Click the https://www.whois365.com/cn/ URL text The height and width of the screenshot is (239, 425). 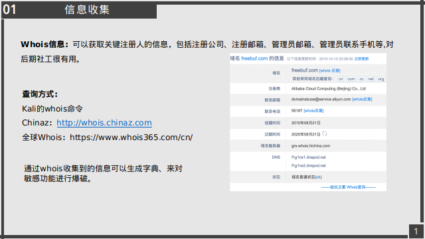[x=131, y=137]
